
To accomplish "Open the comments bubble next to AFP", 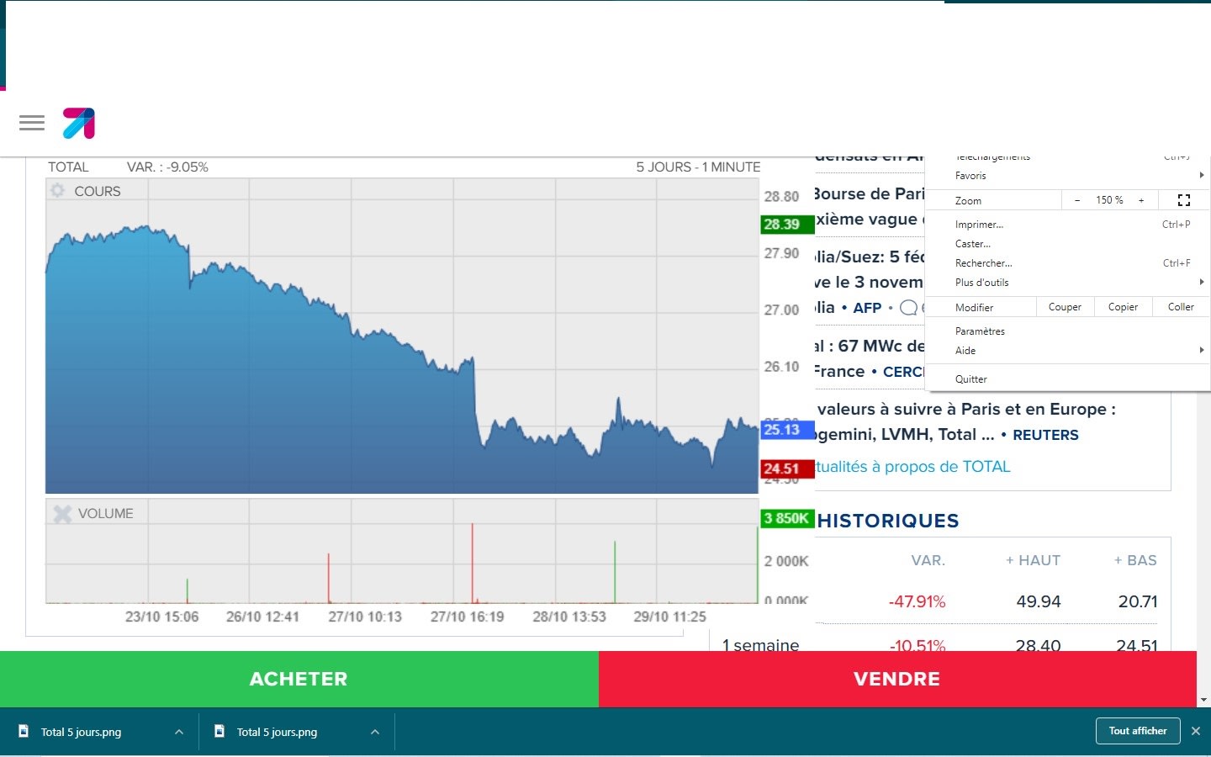I will (908, 308).
